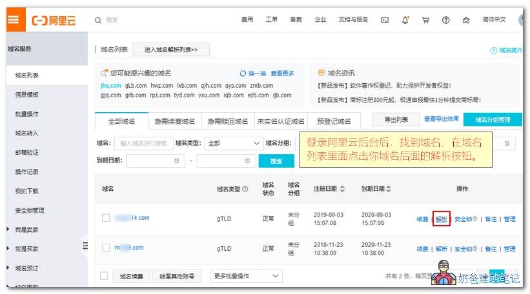This screenshot has height=294, width=530.
Task: Open 信息模板 in the sidebar
Action: 27,95
